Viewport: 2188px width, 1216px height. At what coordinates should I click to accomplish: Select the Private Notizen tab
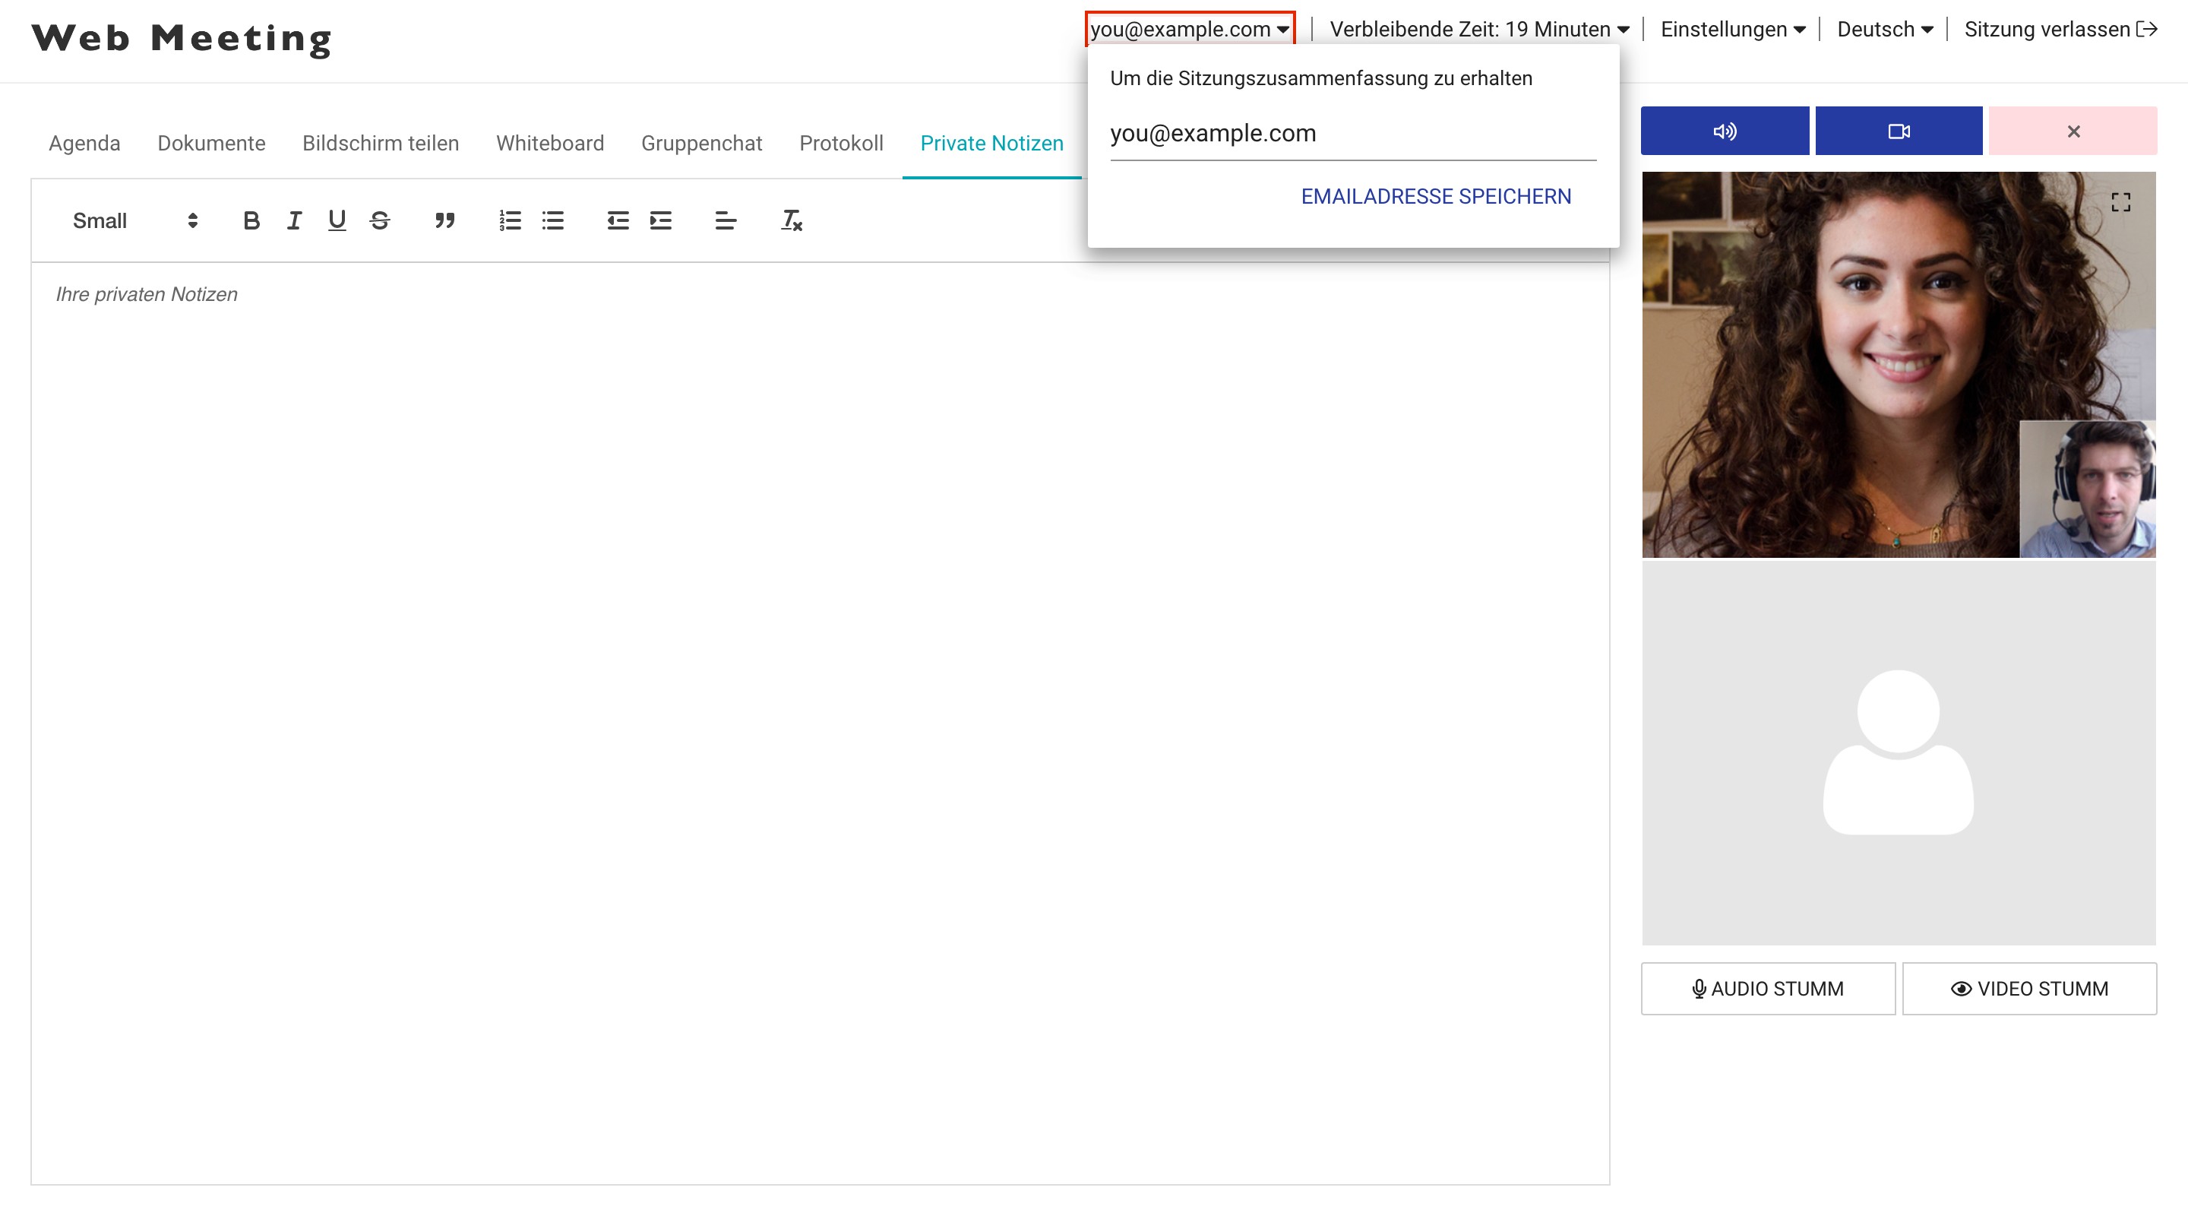(991, 143)
